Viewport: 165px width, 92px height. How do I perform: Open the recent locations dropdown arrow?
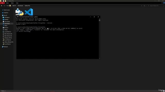[6, 6]
